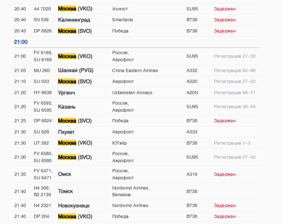
Task: Open the Шанхай (PVG) flight row
Action: [x=76, y=70]
